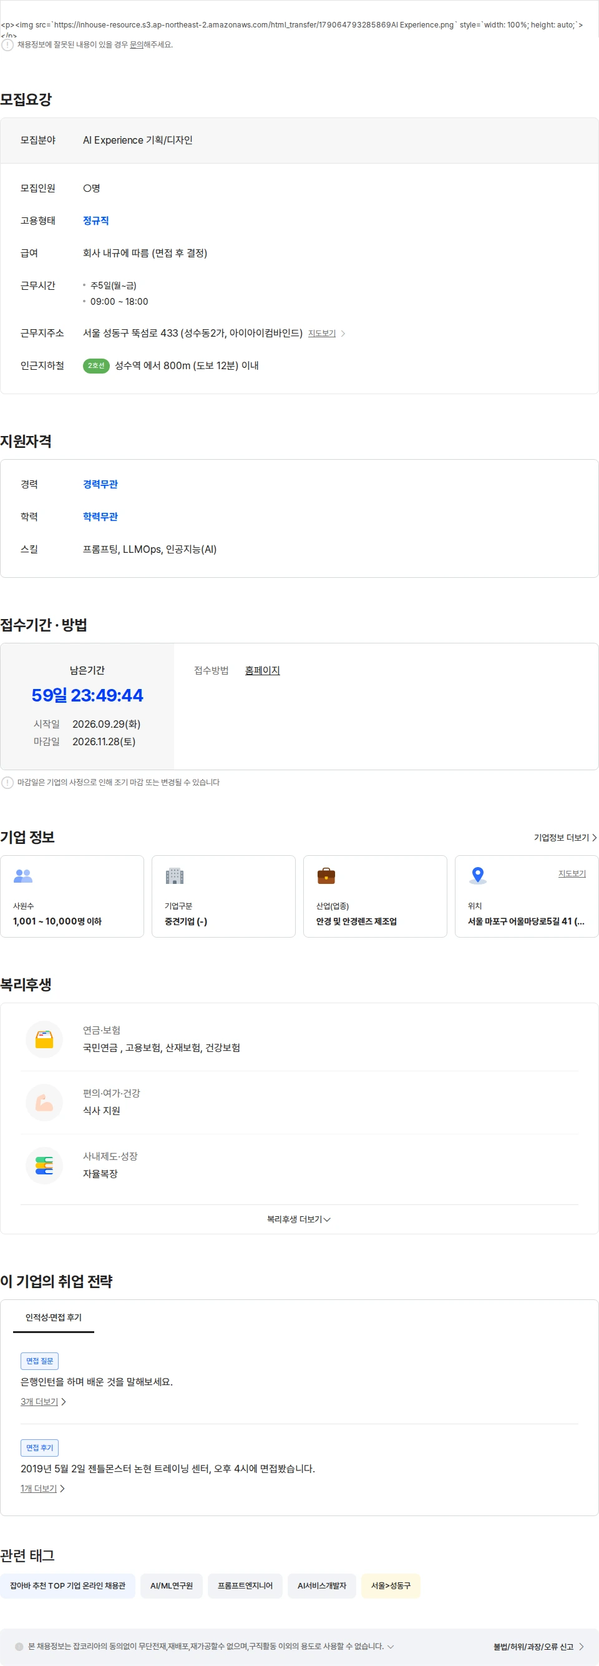Image resolution: width=599 pixels, height=1666 pixels.
Task: Click the info icon beside 마감일 notice
Action: point(7,783)
